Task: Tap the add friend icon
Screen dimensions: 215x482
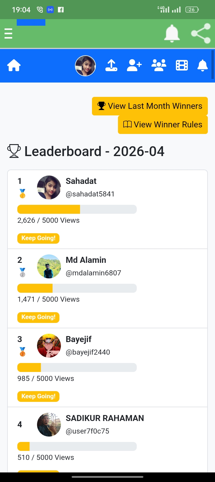Action: coord(134,65)
